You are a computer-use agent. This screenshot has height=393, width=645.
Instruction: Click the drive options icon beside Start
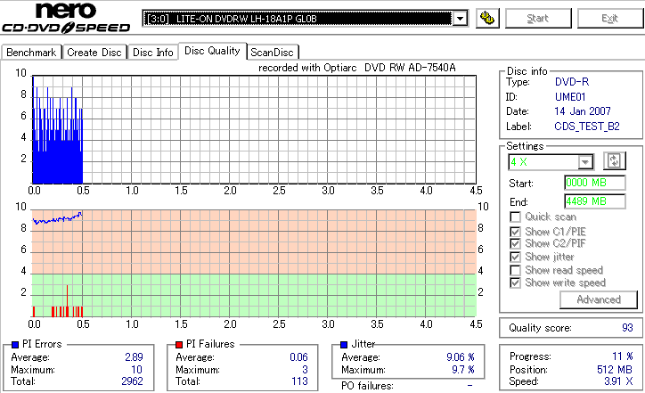(487, 18)
